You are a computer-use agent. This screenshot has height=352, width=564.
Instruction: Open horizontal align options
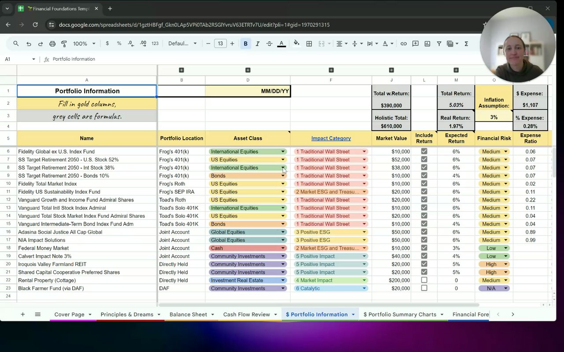341,44
